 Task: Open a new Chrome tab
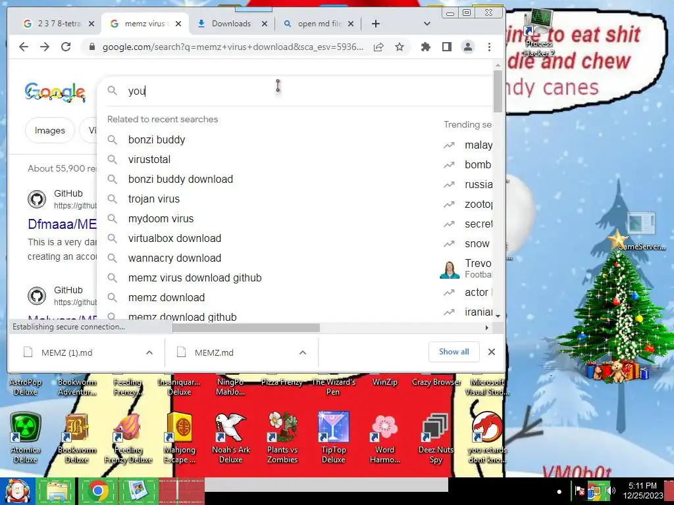376,24
